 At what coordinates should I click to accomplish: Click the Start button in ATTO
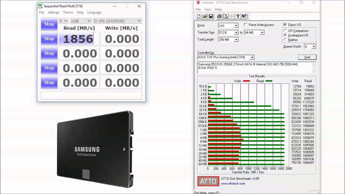(307, 57)
